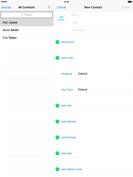
Task: Tap the add photo circle
Action: pos(61,18)
